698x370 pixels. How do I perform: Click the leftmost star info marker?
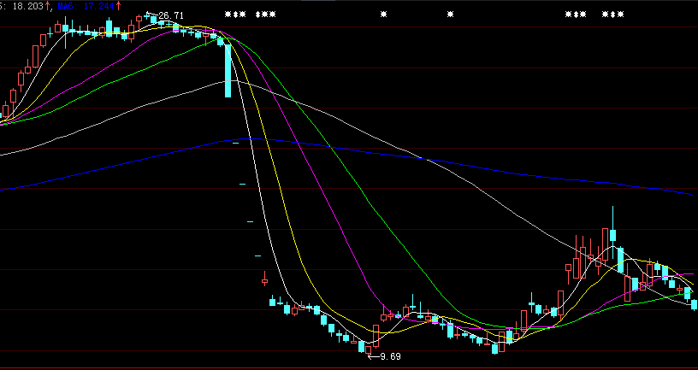(228, 15)
